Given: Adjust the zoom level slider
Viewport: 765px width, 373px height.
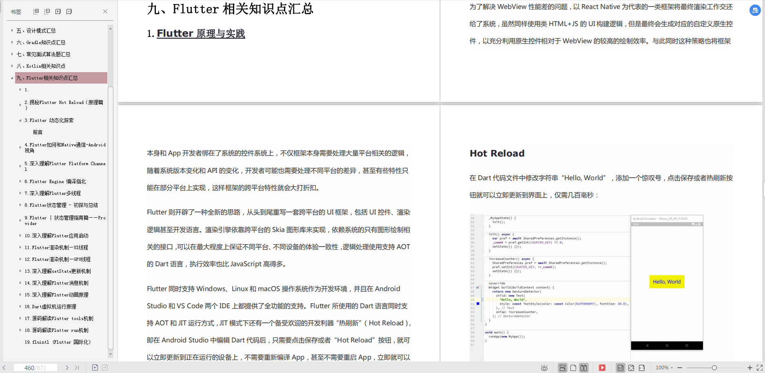Looking at the screenshot, I should click(715, 367).
